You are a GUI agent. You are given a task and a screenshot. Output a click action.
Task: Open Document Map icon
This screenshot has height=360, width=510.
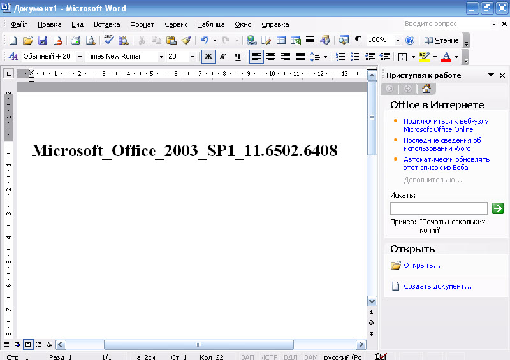(343, 40)
